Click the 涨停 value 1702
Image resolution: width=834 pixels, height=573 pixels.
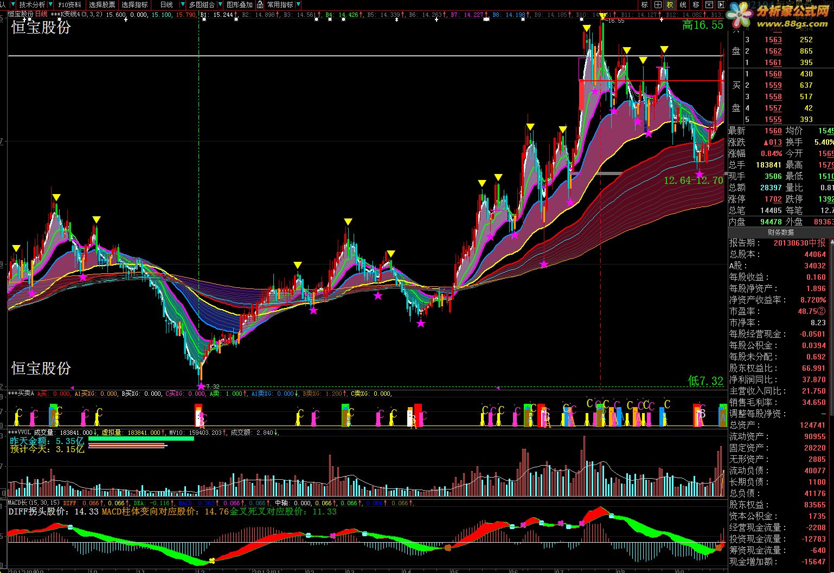tap(773, 199)
